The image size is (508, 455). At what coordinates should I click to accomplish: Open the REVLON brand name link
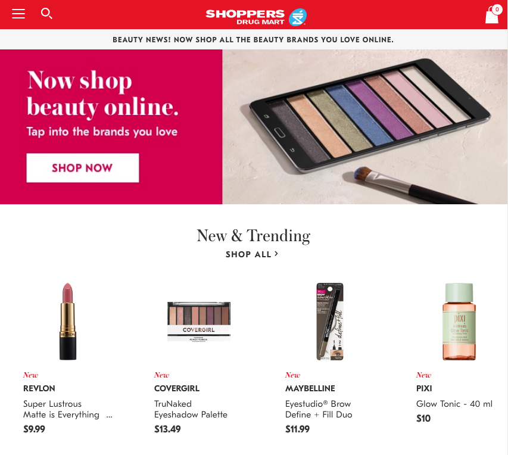pyautogui.click(x=39, y=388)
